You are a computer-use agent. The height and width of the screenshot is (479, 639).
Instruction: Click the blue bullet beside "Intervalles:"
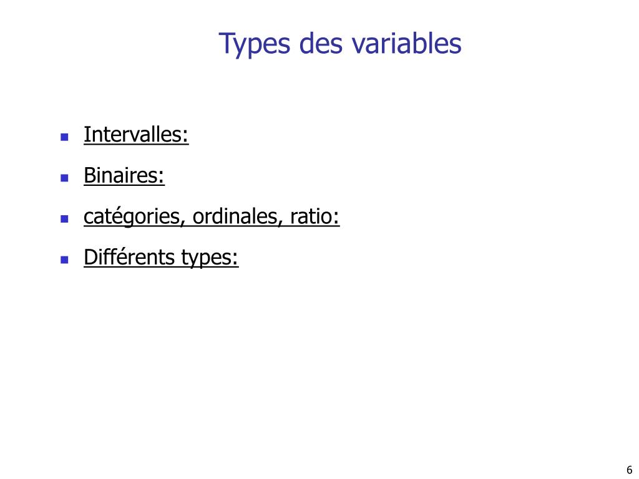click(x=64, y=137)
